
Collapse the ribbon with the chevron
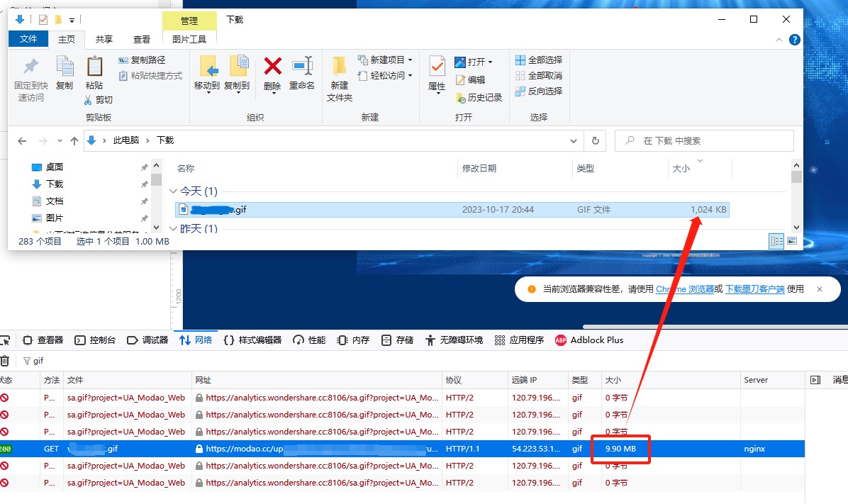779,40
